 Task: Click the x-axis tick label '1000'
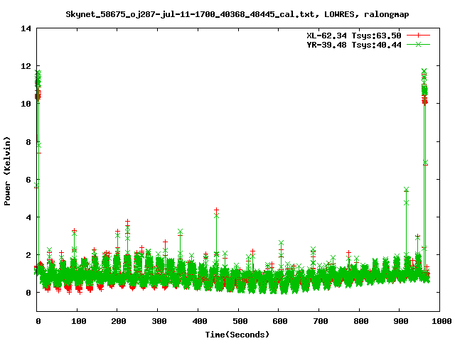tap(441, 321)
